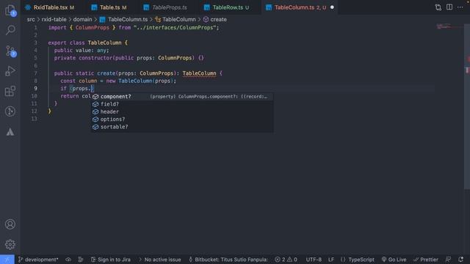470x264 pixels.
Task: Select the options? autocomplete suggestion
Action: pyautogui.click(x=182, y=119)
